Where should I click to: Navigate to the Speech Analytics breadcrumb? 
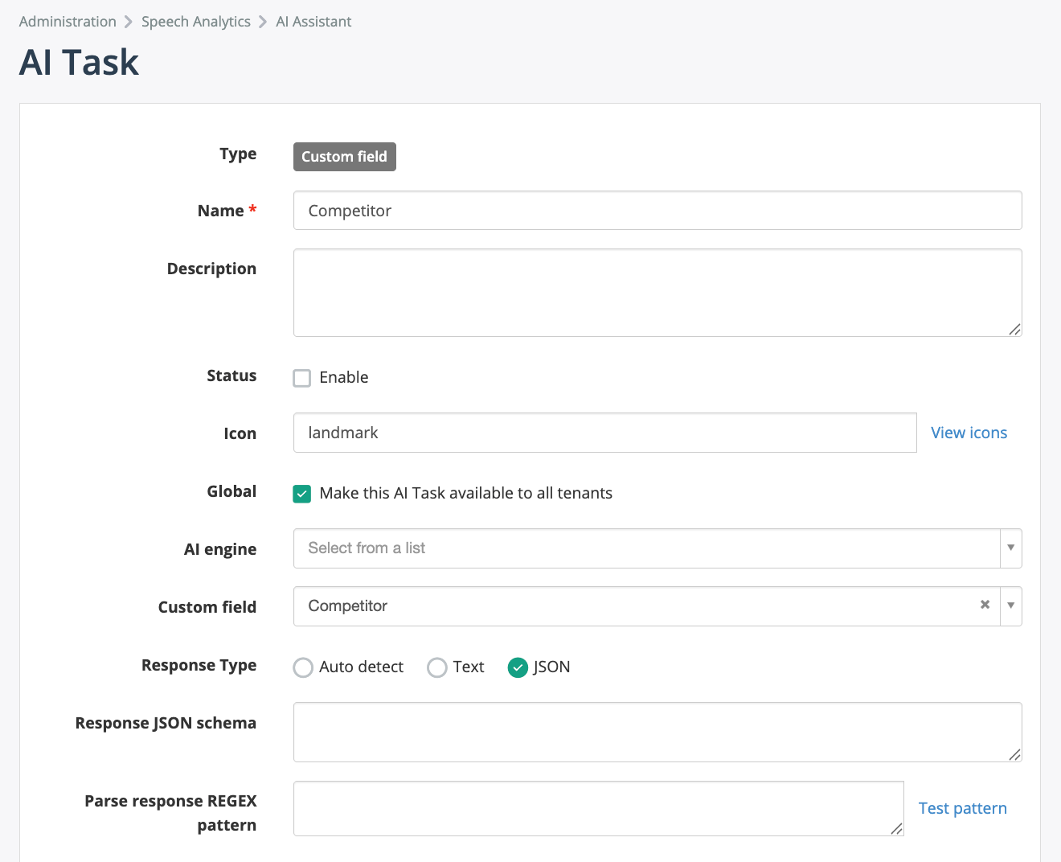point(196,22)
